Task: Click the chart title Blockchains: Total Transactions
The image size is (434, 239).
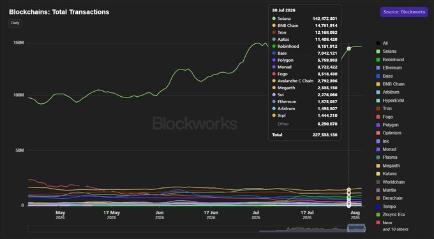Action: click(x=59, y=12)
